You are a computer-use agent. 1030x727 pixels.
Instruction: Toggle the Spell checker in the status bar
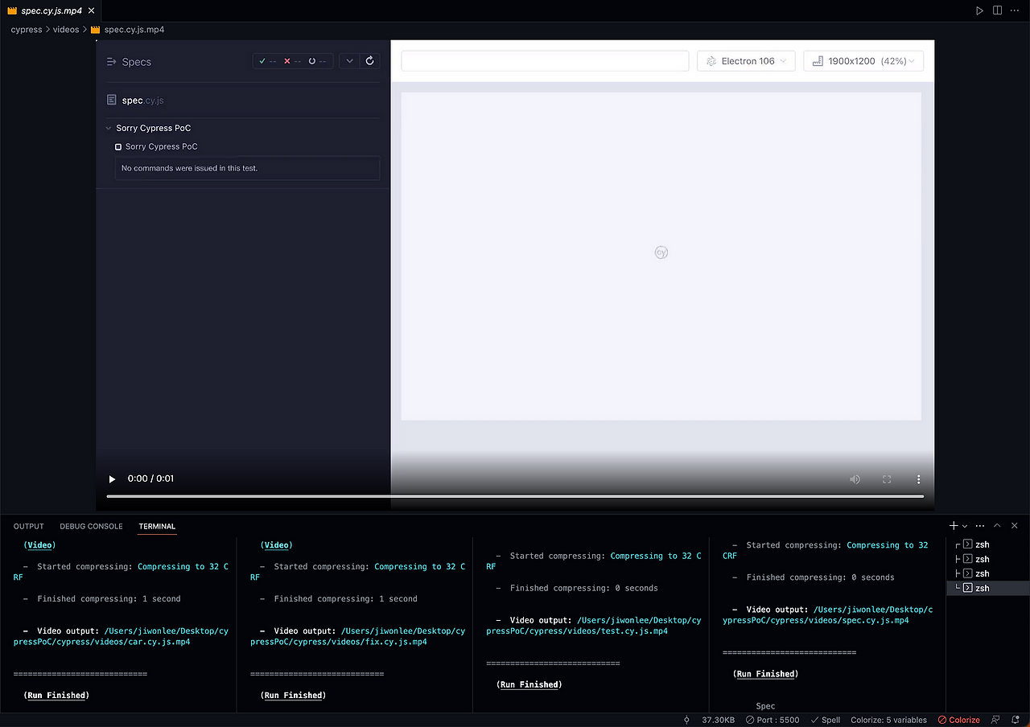[826, 720]
